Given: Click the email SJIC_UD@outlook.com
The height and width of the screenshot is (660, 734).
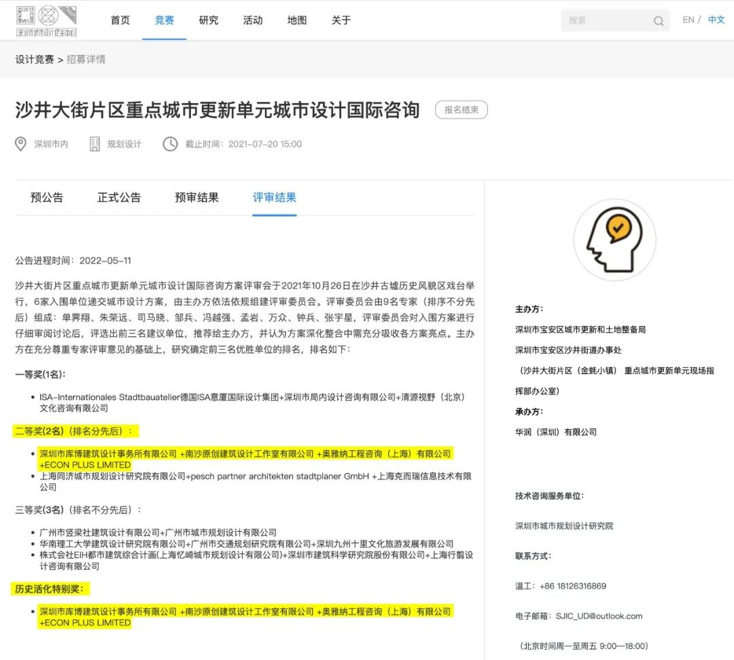Looking at the screenshot, I should [x=599, y=616].
